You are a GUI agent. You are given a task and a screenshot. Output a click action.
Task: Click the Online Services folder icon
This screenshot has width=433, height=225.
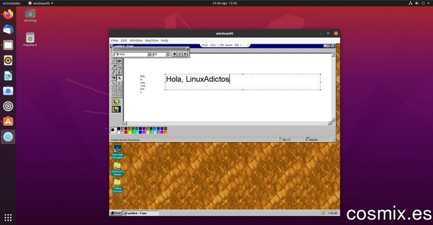117,186
